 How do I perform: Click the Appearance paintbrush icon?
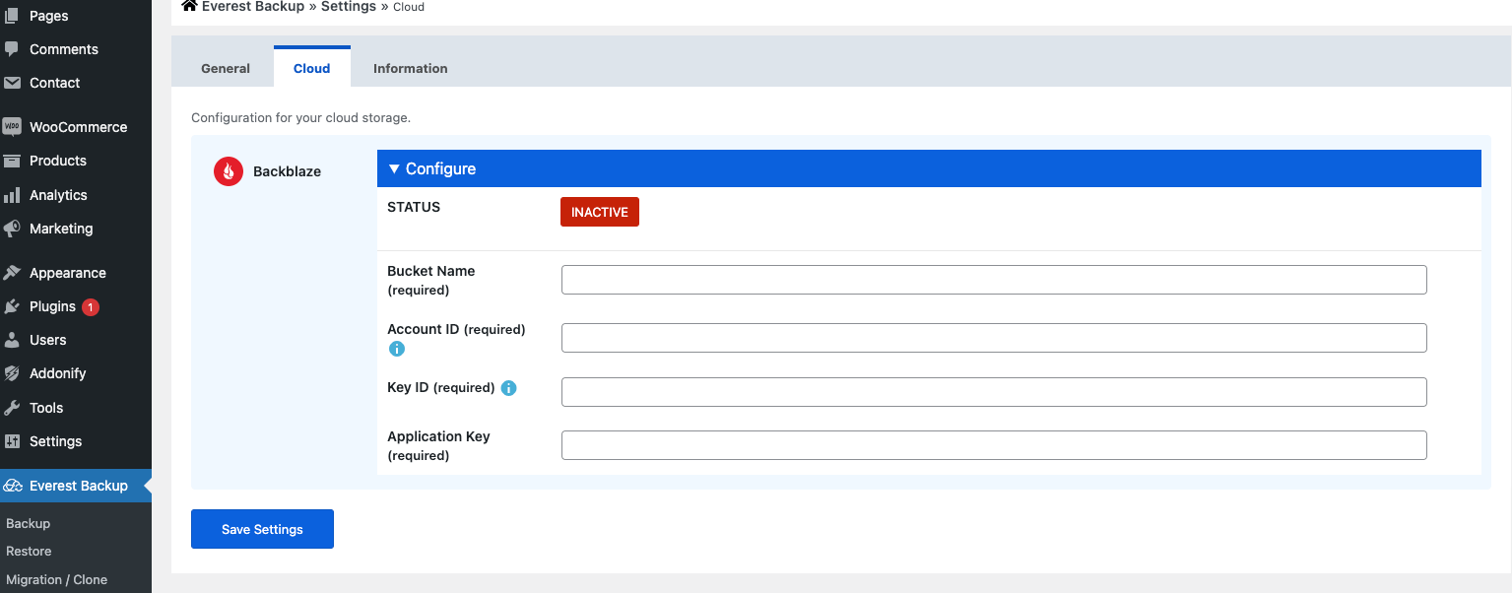tap(12, 273)
